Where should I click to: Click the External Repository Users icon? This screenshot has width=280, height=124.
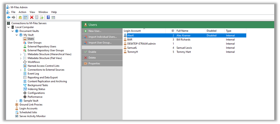[x=25, y=47]
